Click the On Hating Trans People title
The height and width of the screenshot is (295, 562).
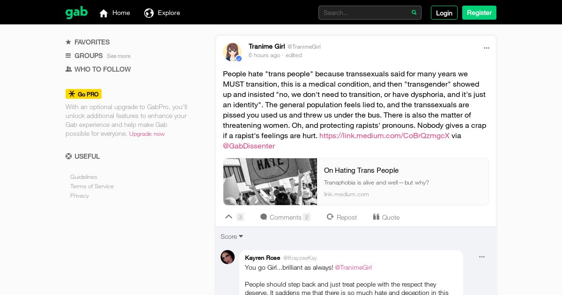(x=361, y=170)
